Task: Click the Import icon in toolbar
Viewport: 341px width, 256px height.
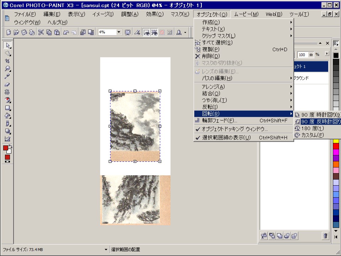Action: (83, 32)
